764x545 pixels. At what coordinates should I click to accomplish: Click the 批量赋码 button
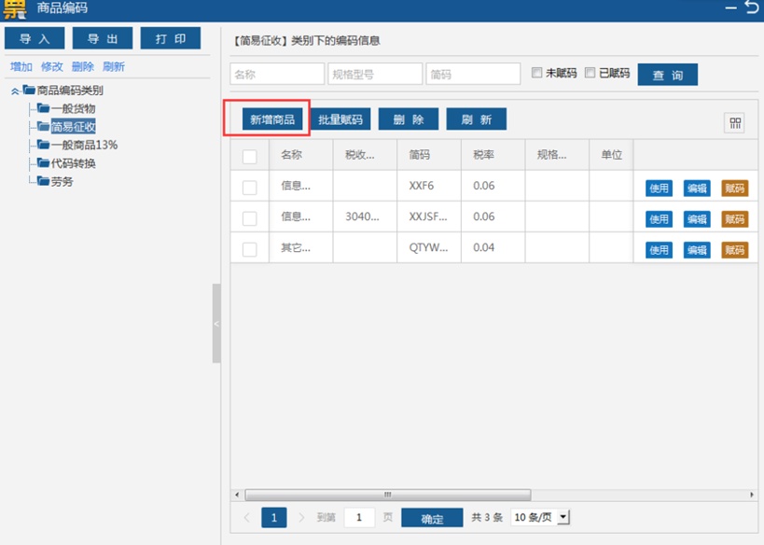[340, 119]
